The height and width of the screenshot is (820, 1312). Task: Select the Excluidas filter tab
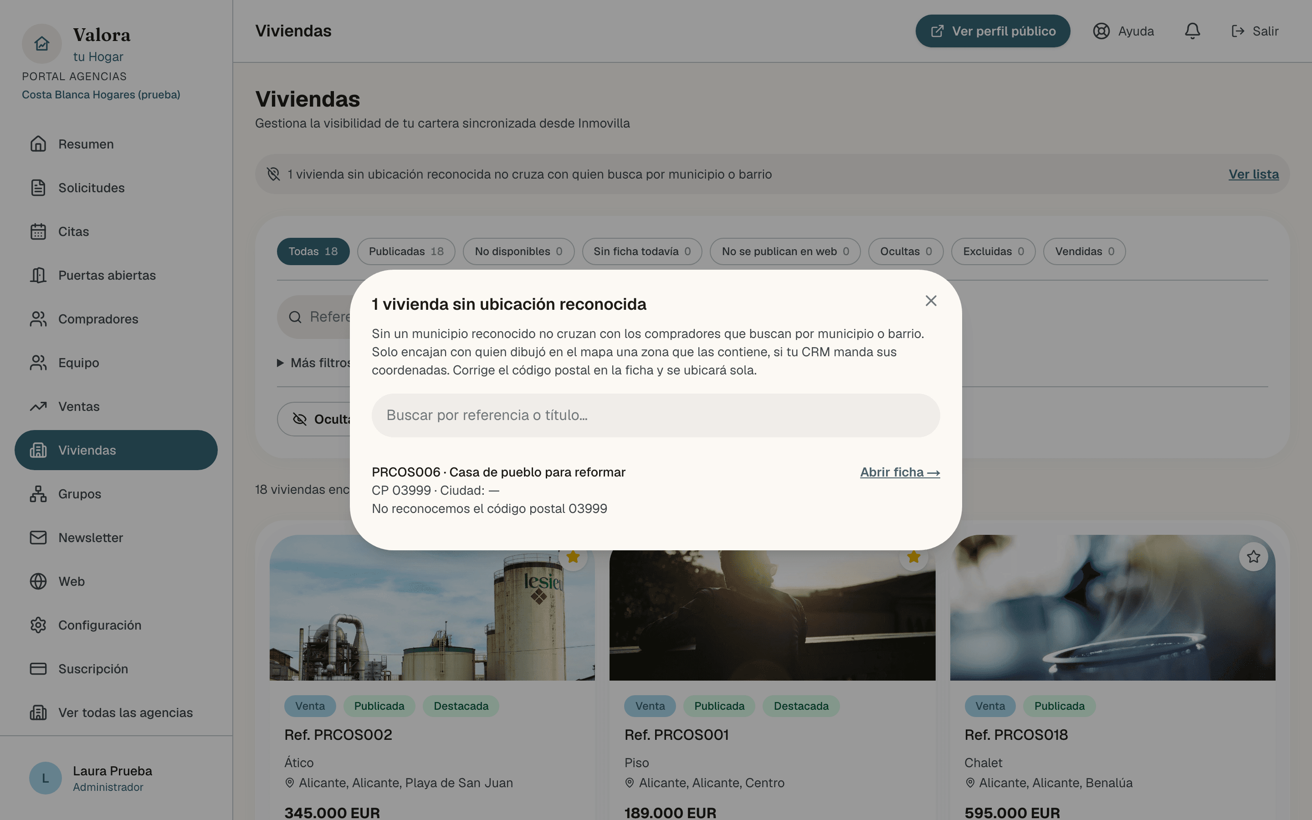click(x=993, y=251)
